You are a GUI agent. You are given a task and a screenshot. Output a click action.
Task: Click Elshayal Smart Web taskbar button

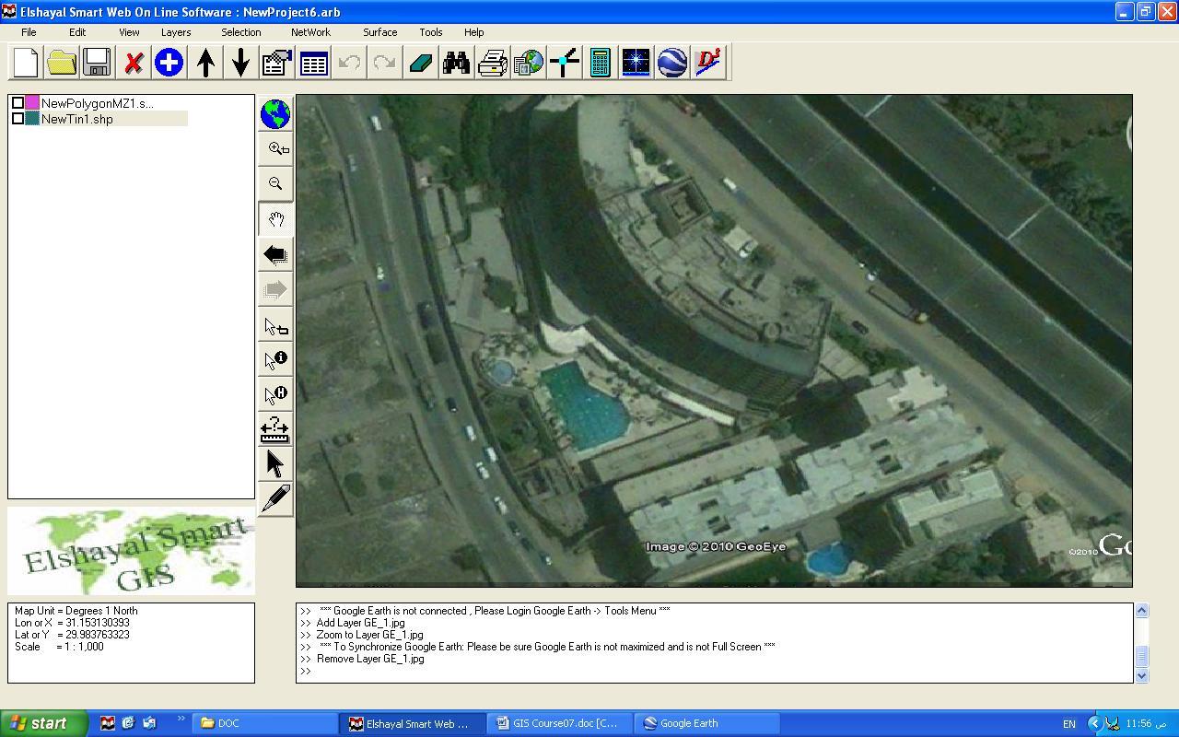point(412,723)
